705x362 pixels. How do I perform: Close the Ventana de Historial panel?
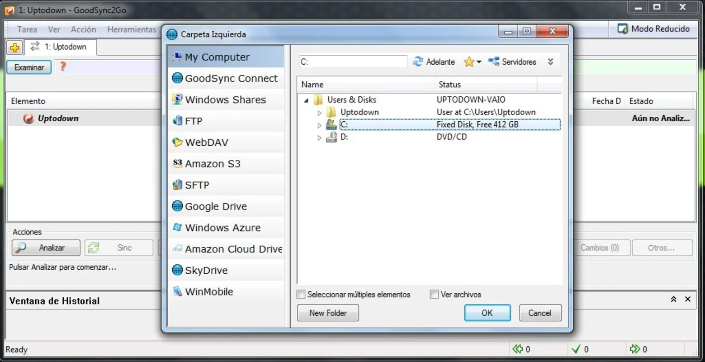click(688, 299)
